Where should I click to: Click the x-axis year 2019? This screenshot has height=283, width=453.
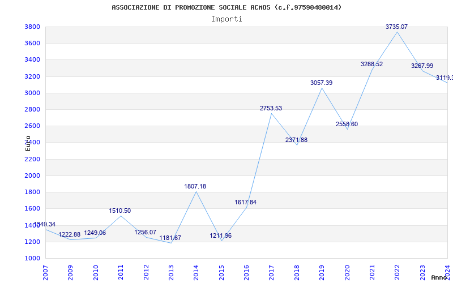(x=322, y=273)
